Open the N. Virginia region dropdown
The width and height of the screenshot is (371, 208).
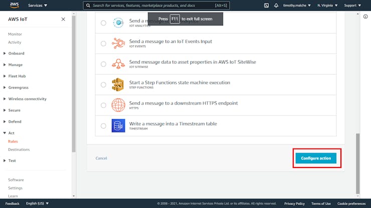point(327,5)
